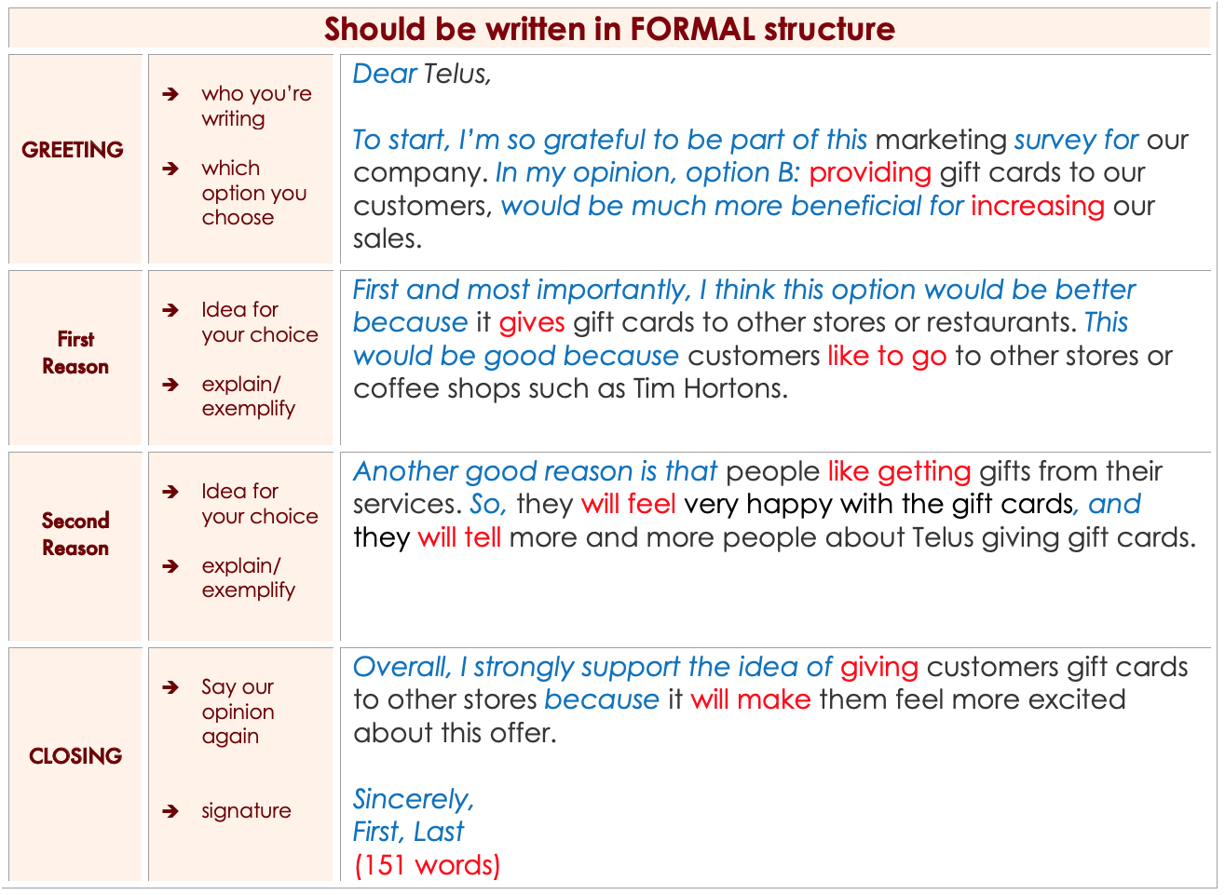Click the "Should be written in FORMAL structure" heading
This screenshot has height=895, width=1225.
(609, 29)
